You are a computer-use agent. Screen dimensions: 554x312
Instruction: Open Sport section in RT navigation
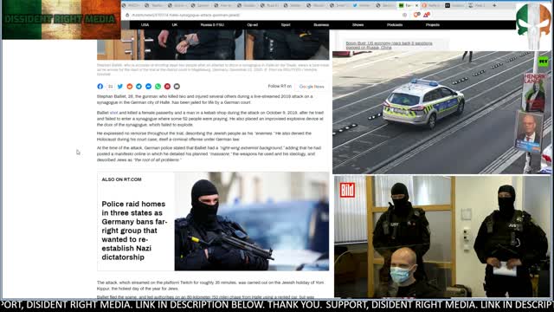pyautogui.click(x=286, y=25)
